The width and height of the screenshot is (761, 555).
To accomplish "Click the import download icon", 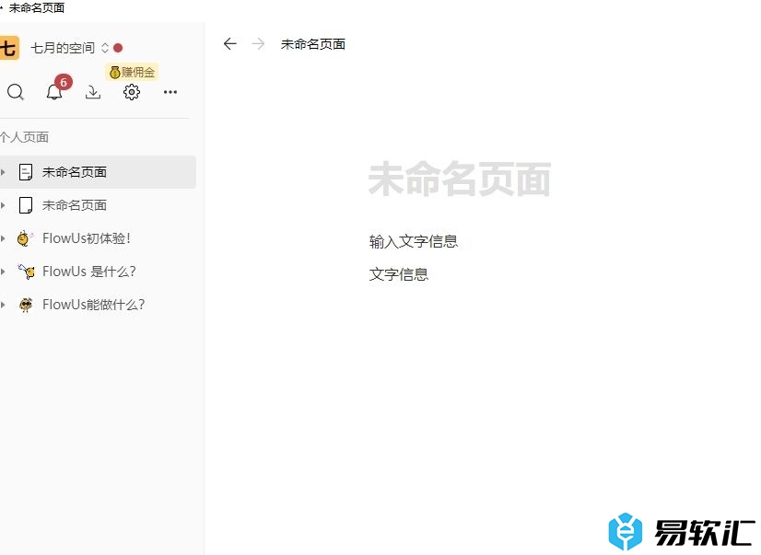I will (x=93, y=92).
